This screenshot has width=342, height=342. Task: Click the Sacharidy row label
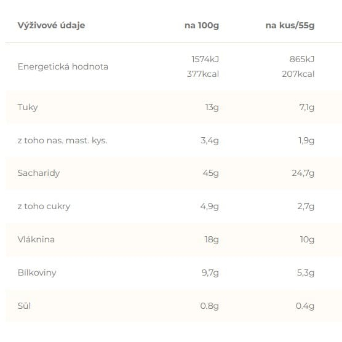[39, 173]
